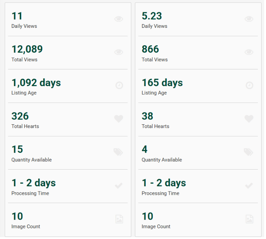This screenshot has height=239, width=266.
Task: Click eye icon beside 11 Daily Views
Action: (119, 19)
